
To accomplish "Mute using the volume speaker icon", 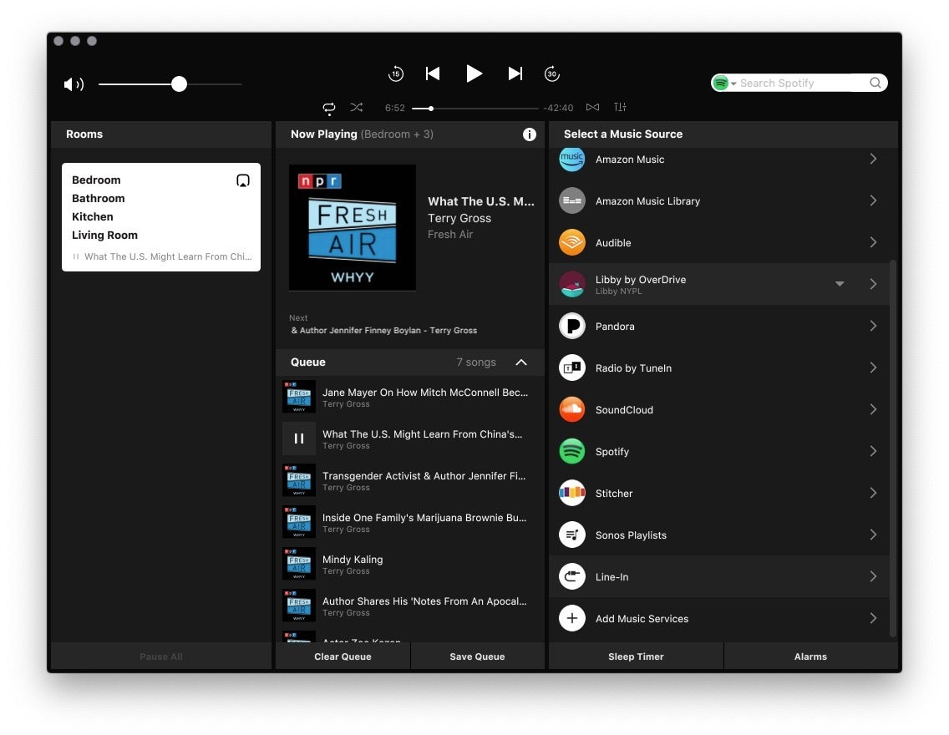I will tap(74, 84).
